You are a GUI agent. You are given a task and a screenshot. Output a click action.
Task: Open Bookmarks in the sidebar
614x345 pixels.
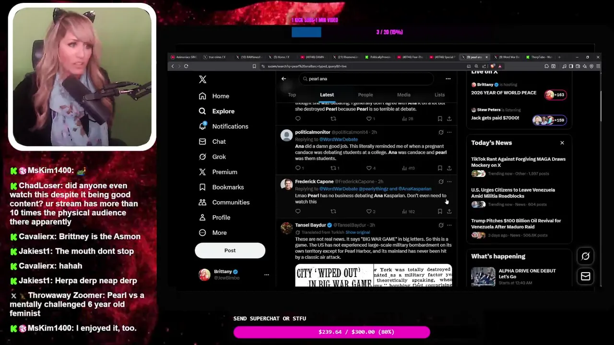point(221,187)
